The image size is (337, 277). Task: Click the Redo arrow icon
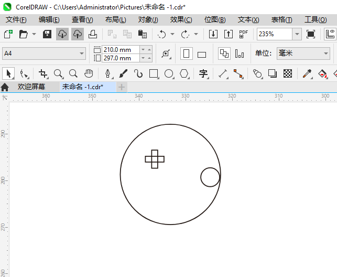pos(185,34)
